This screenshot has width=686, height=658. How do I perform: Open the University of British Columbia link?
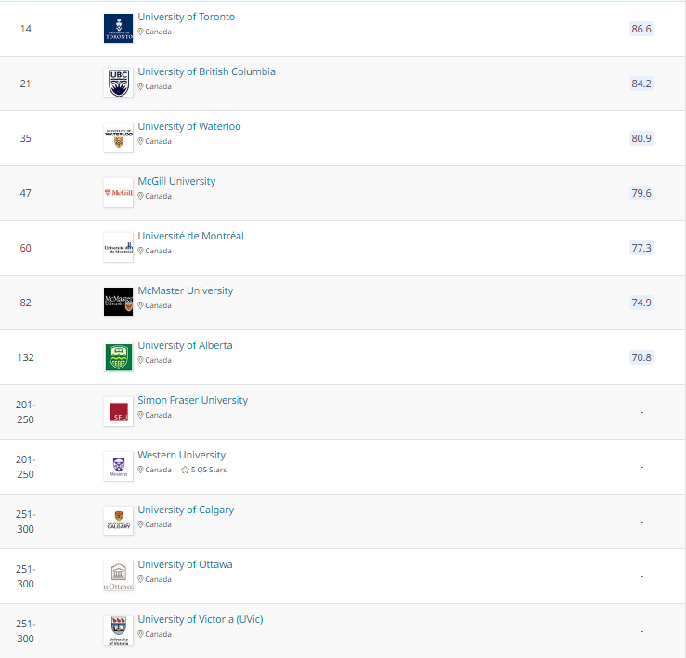pyautogui.click(x=206, y=72)
